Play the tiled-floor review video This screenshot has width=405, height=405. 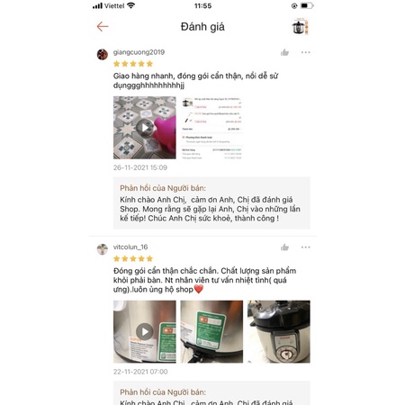[x=145, y=128]
